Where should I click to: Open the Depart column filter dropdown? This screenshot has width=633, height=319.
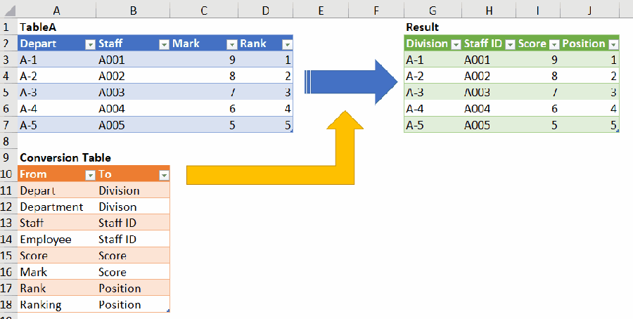tap(89, 44)
